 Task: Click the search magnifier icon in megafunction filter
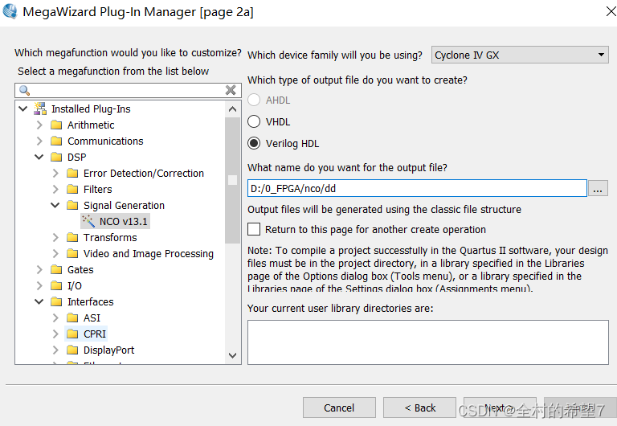(24, 91)
